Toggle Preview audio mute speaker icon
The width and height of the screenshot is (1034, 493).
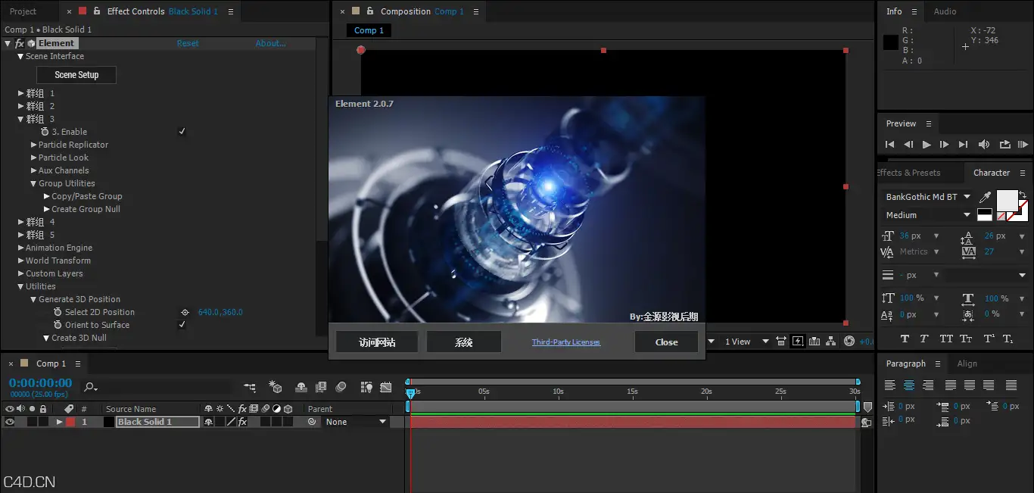(x=983, y=145)
